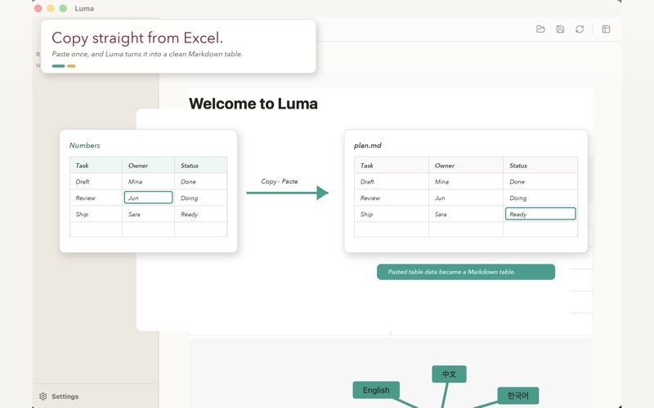Select the 'Mina' cell in Numbers table

pos(149,181)
